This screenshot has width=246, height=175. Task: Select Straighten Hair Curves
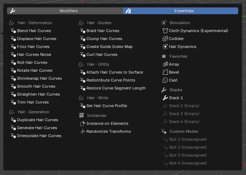pyautogui.click(x=38, y=94)
